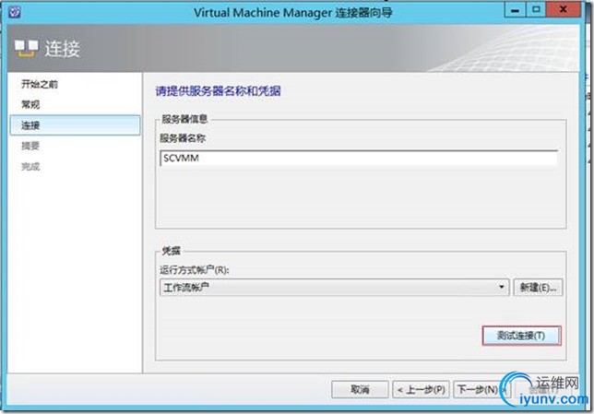Viewport: 594px width, 414px height.
Task: Minimize the connector wizard window
Action: 515,9
